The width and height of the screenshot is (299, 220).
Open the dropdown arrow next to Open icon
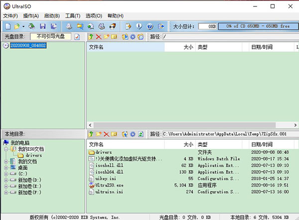point(23,26)
